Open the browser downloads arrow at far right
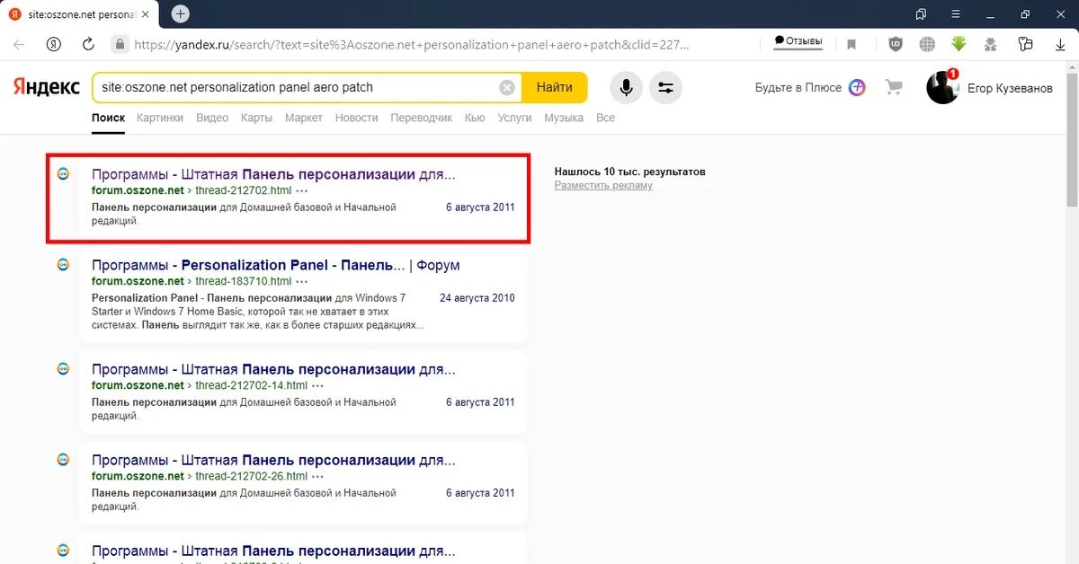This screenshot has height=564, width=1079. tap(1060, 44)
